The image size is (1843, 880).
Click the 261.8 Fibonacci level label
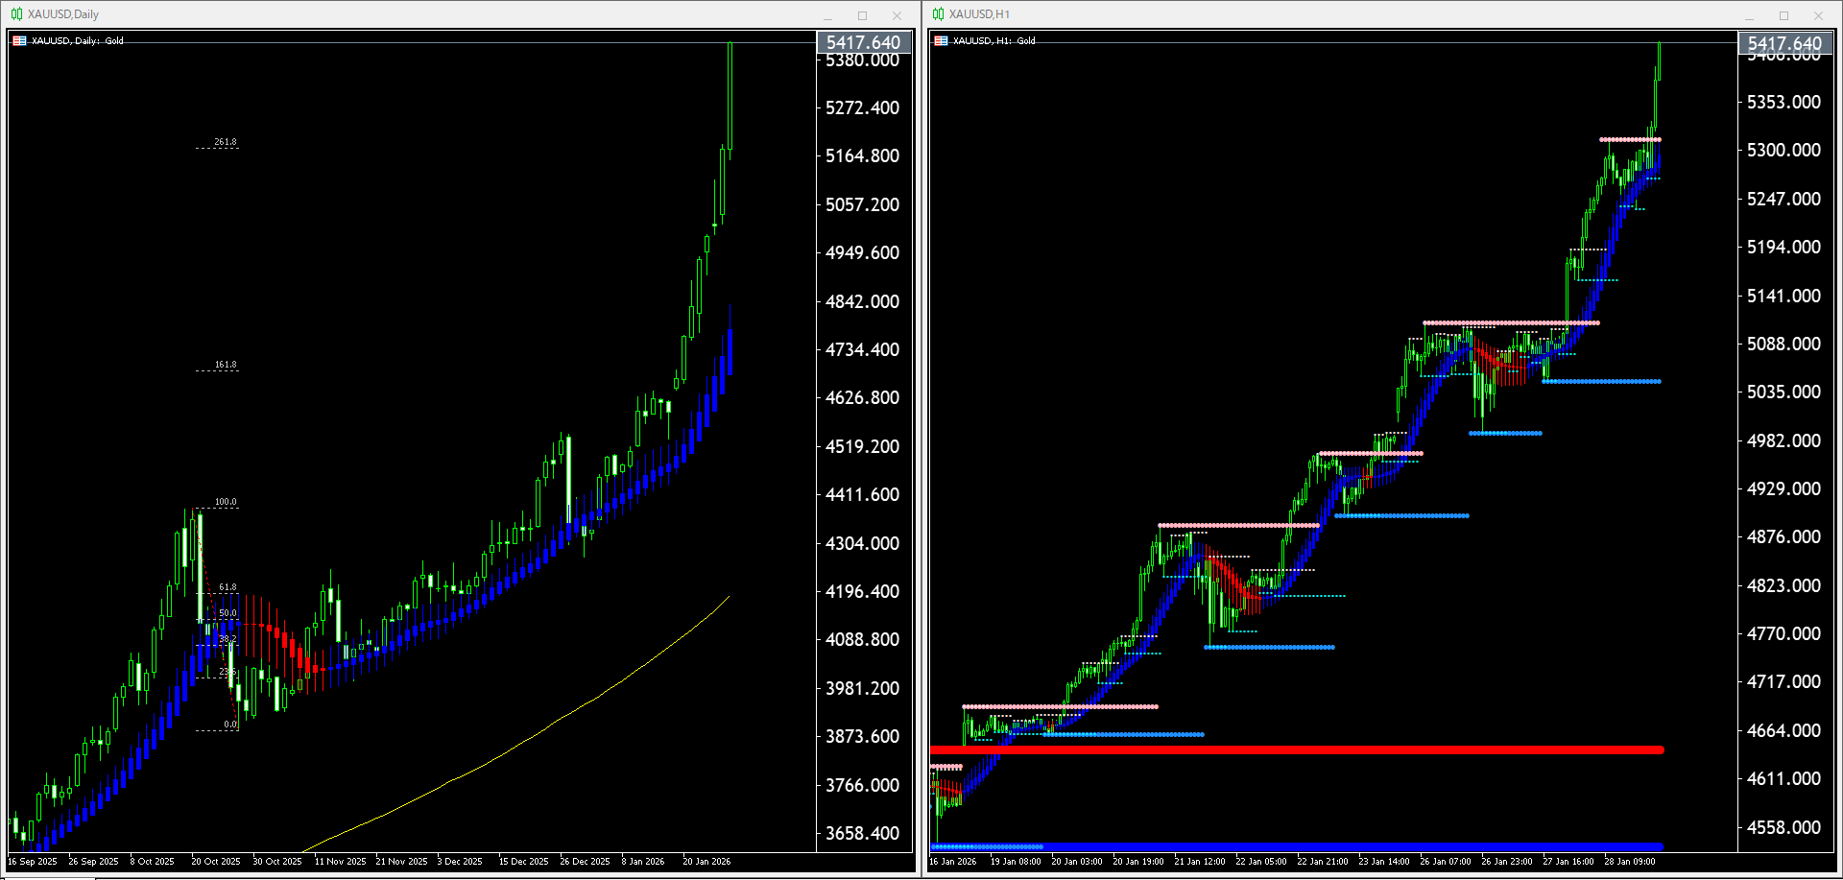tap(226, 142)
